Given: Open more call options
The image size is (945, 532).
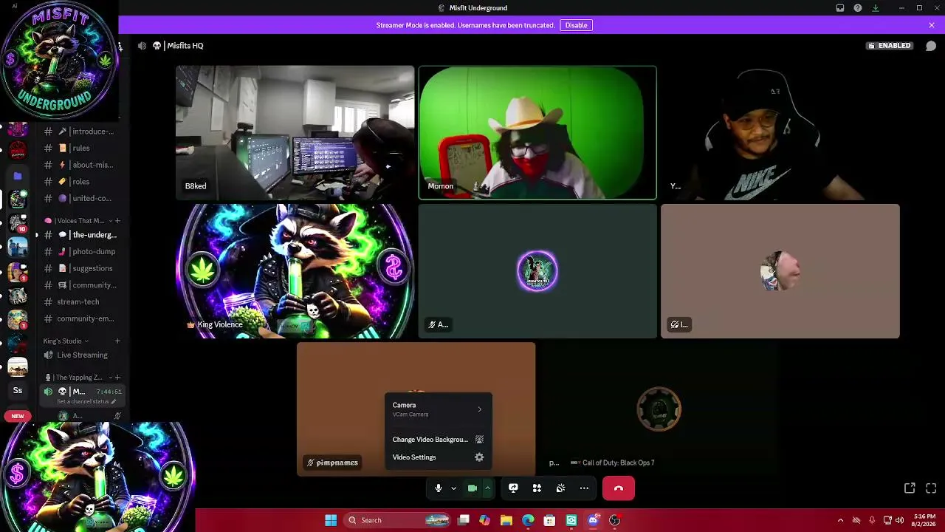Looking at the screenshot, I should point(584,488).
